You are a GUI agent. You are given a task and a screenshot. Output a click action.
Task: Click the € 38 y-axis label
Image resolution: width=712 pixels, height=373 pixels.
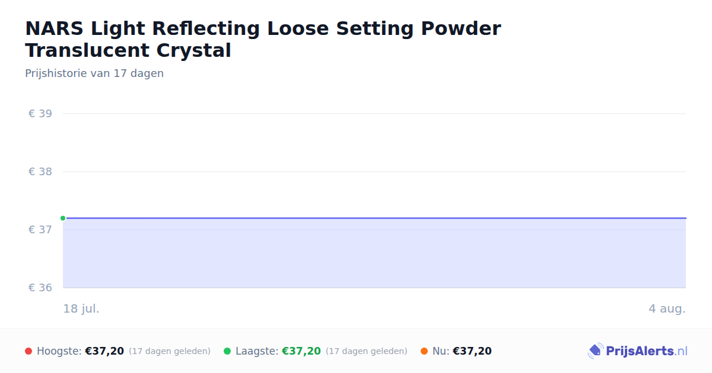[40, 172]
